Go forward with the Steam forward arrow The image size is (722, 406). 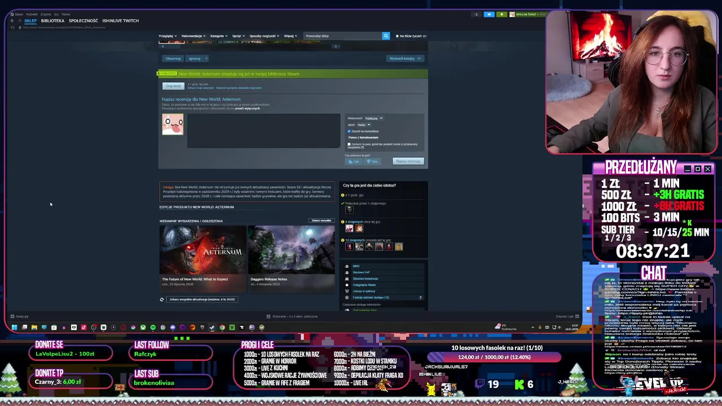[20, 21]
